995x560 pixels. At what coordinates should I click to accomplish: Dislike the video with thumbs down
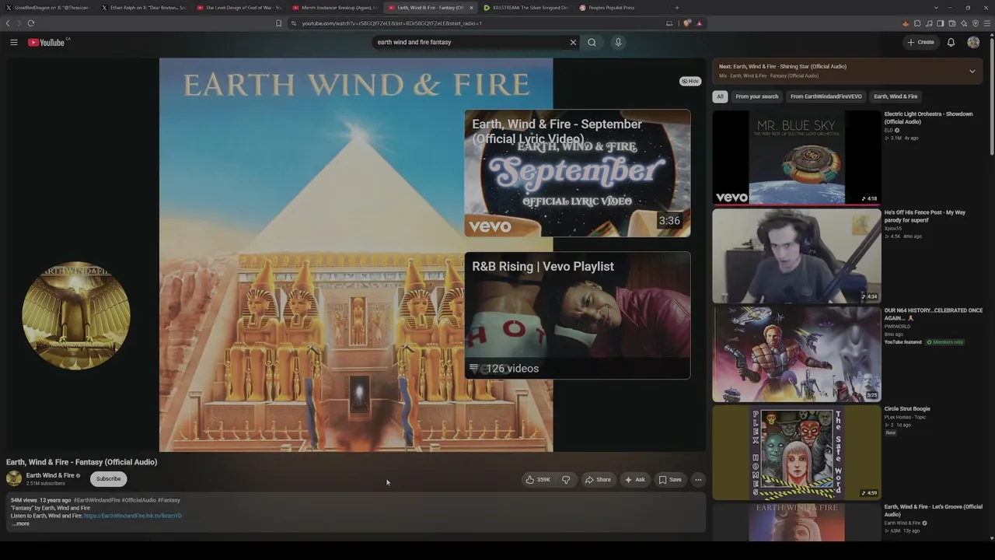pos(566,480)
